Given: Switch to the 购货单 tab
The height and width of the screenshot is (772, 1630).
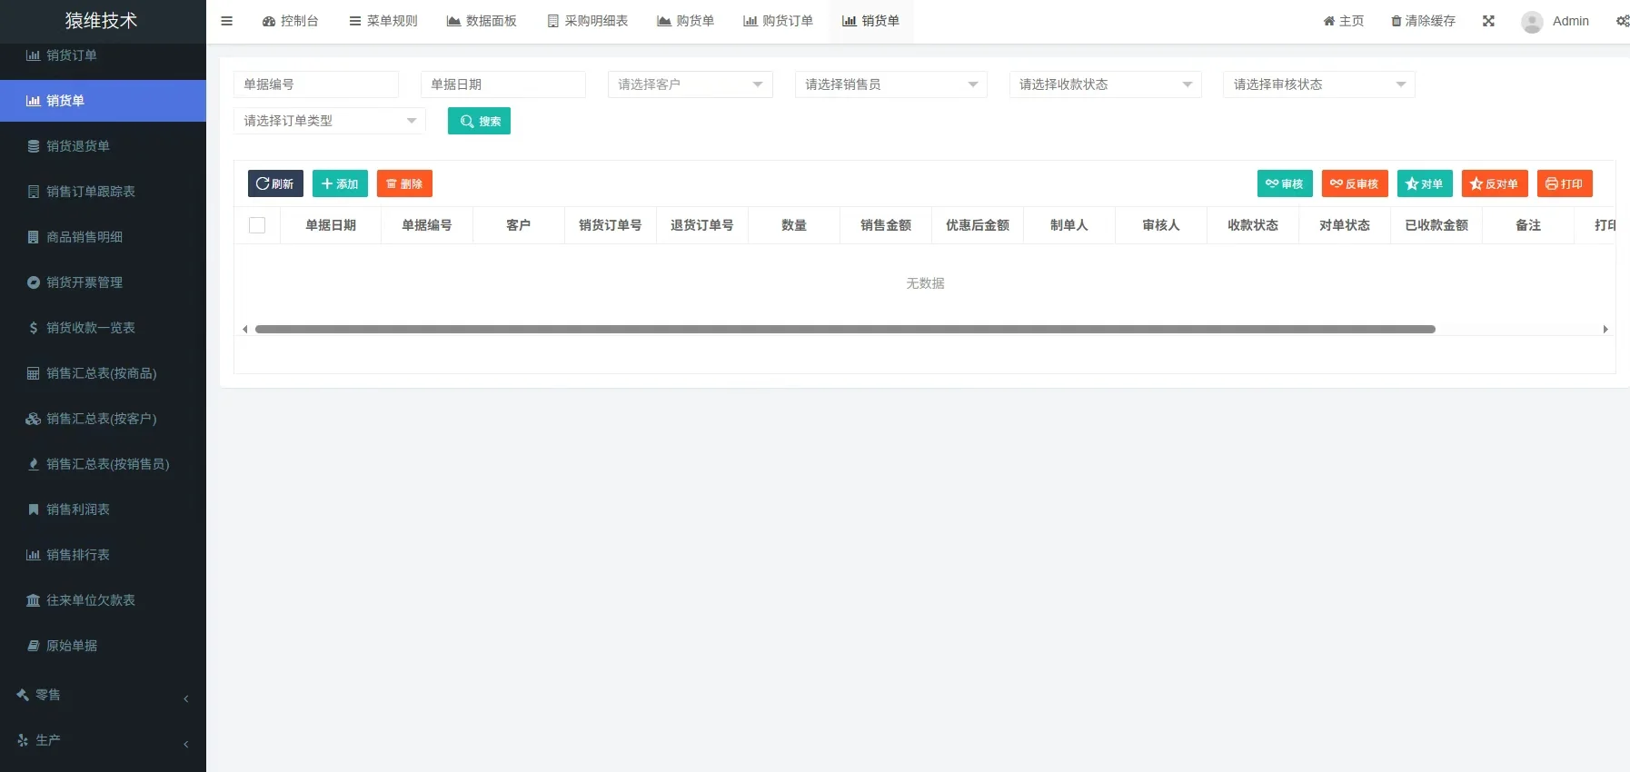Looking at the screenshot, I should (x=686, y=21).
